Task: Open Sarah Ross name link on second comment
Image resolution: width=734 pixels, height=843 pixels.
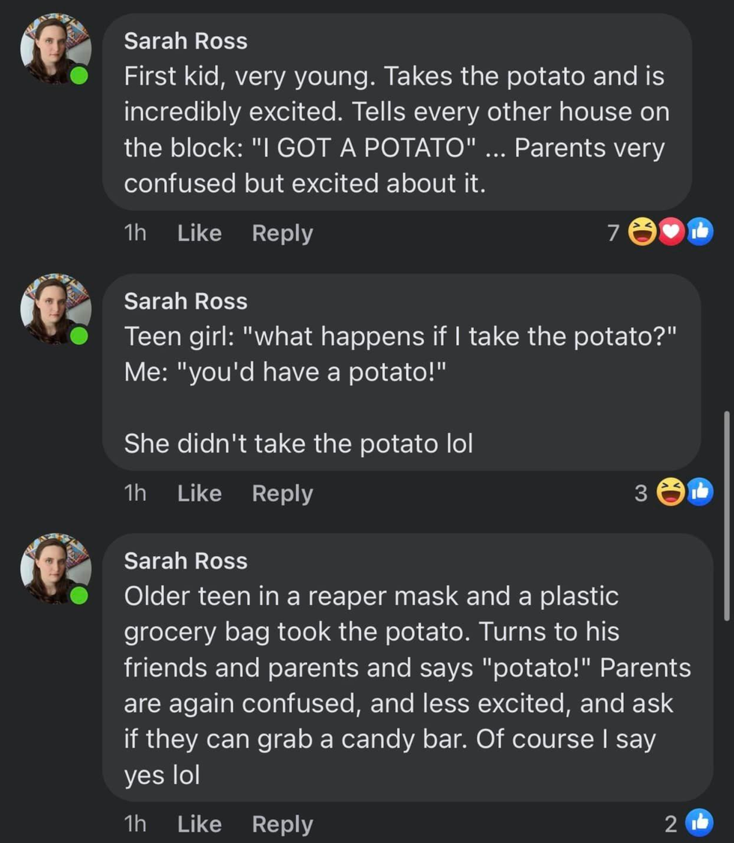Action: tap(185, 301)
